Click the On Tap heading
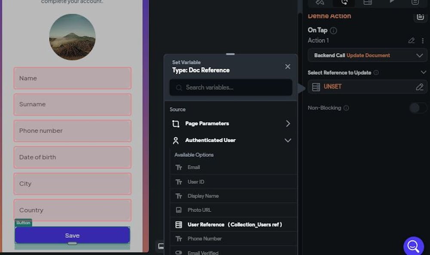The image size is (430, 255). point(318,30)
